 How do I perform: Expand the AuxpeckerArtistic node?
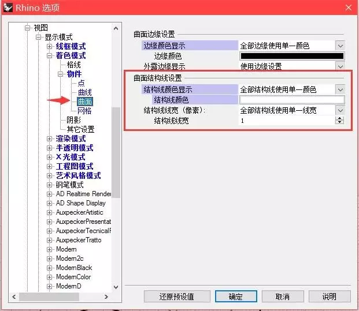49,212
